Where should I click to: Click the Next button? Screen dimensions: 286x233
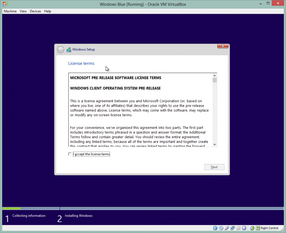[214, 167]
